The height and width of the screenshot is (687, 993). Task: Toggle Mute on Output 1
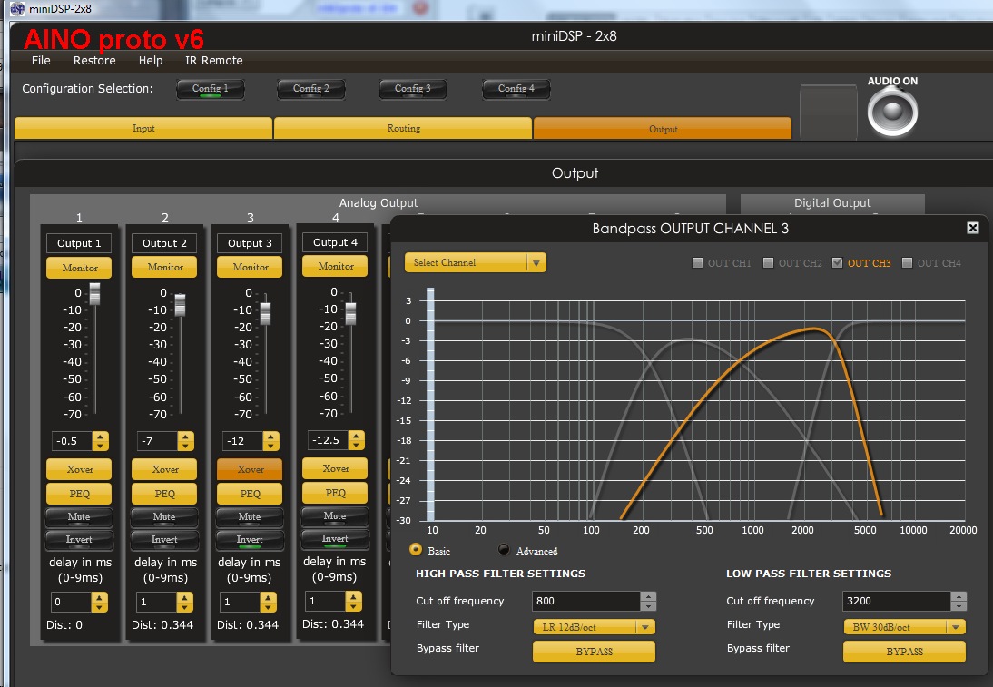tap(79, 517)
